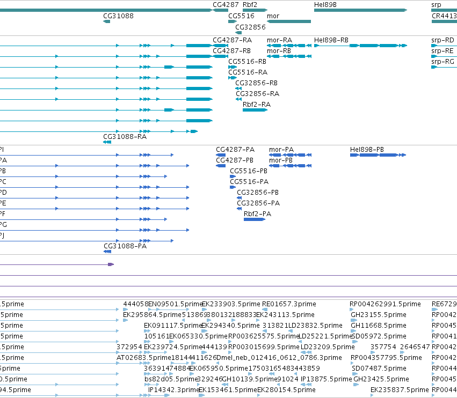Open the IP13875.5prime EST label
This screenshot has height=398, width=457.
[326, 379]
